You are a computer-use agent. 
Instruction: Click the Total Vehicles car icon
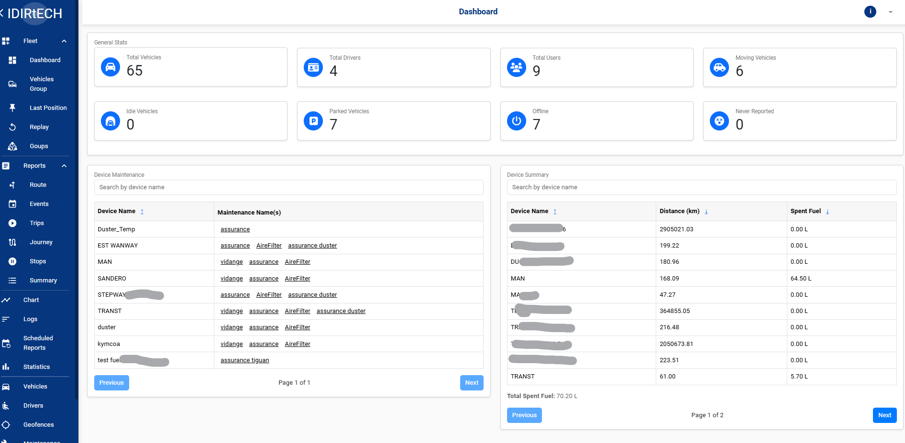pyautogui.click(x=110, y=67)
